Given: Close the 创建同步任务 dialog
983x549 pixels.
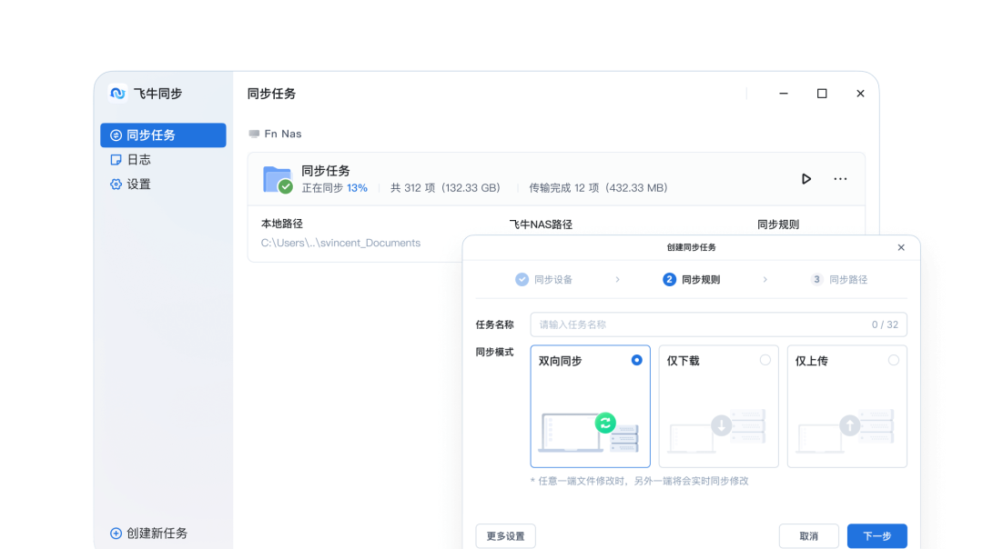Looking at the screenshot, I should (x=901, y=247).
